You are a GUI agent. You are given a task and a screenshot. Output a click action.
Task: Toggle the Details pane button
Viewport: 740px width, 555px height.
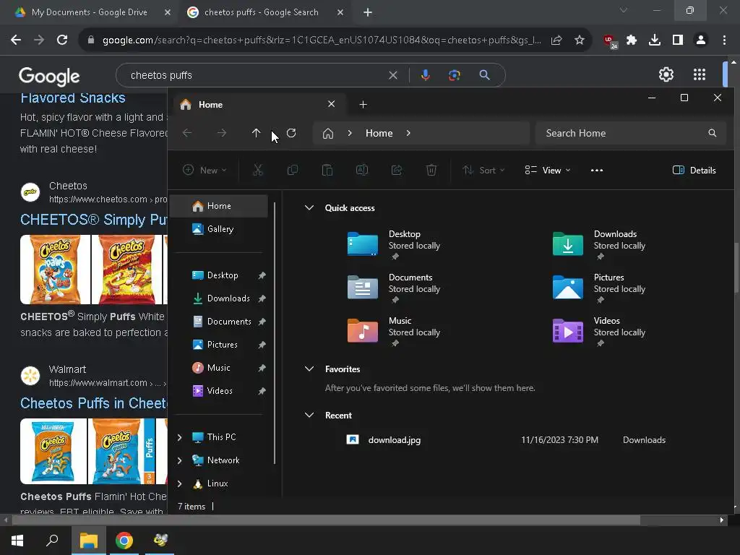pos(694,171)
